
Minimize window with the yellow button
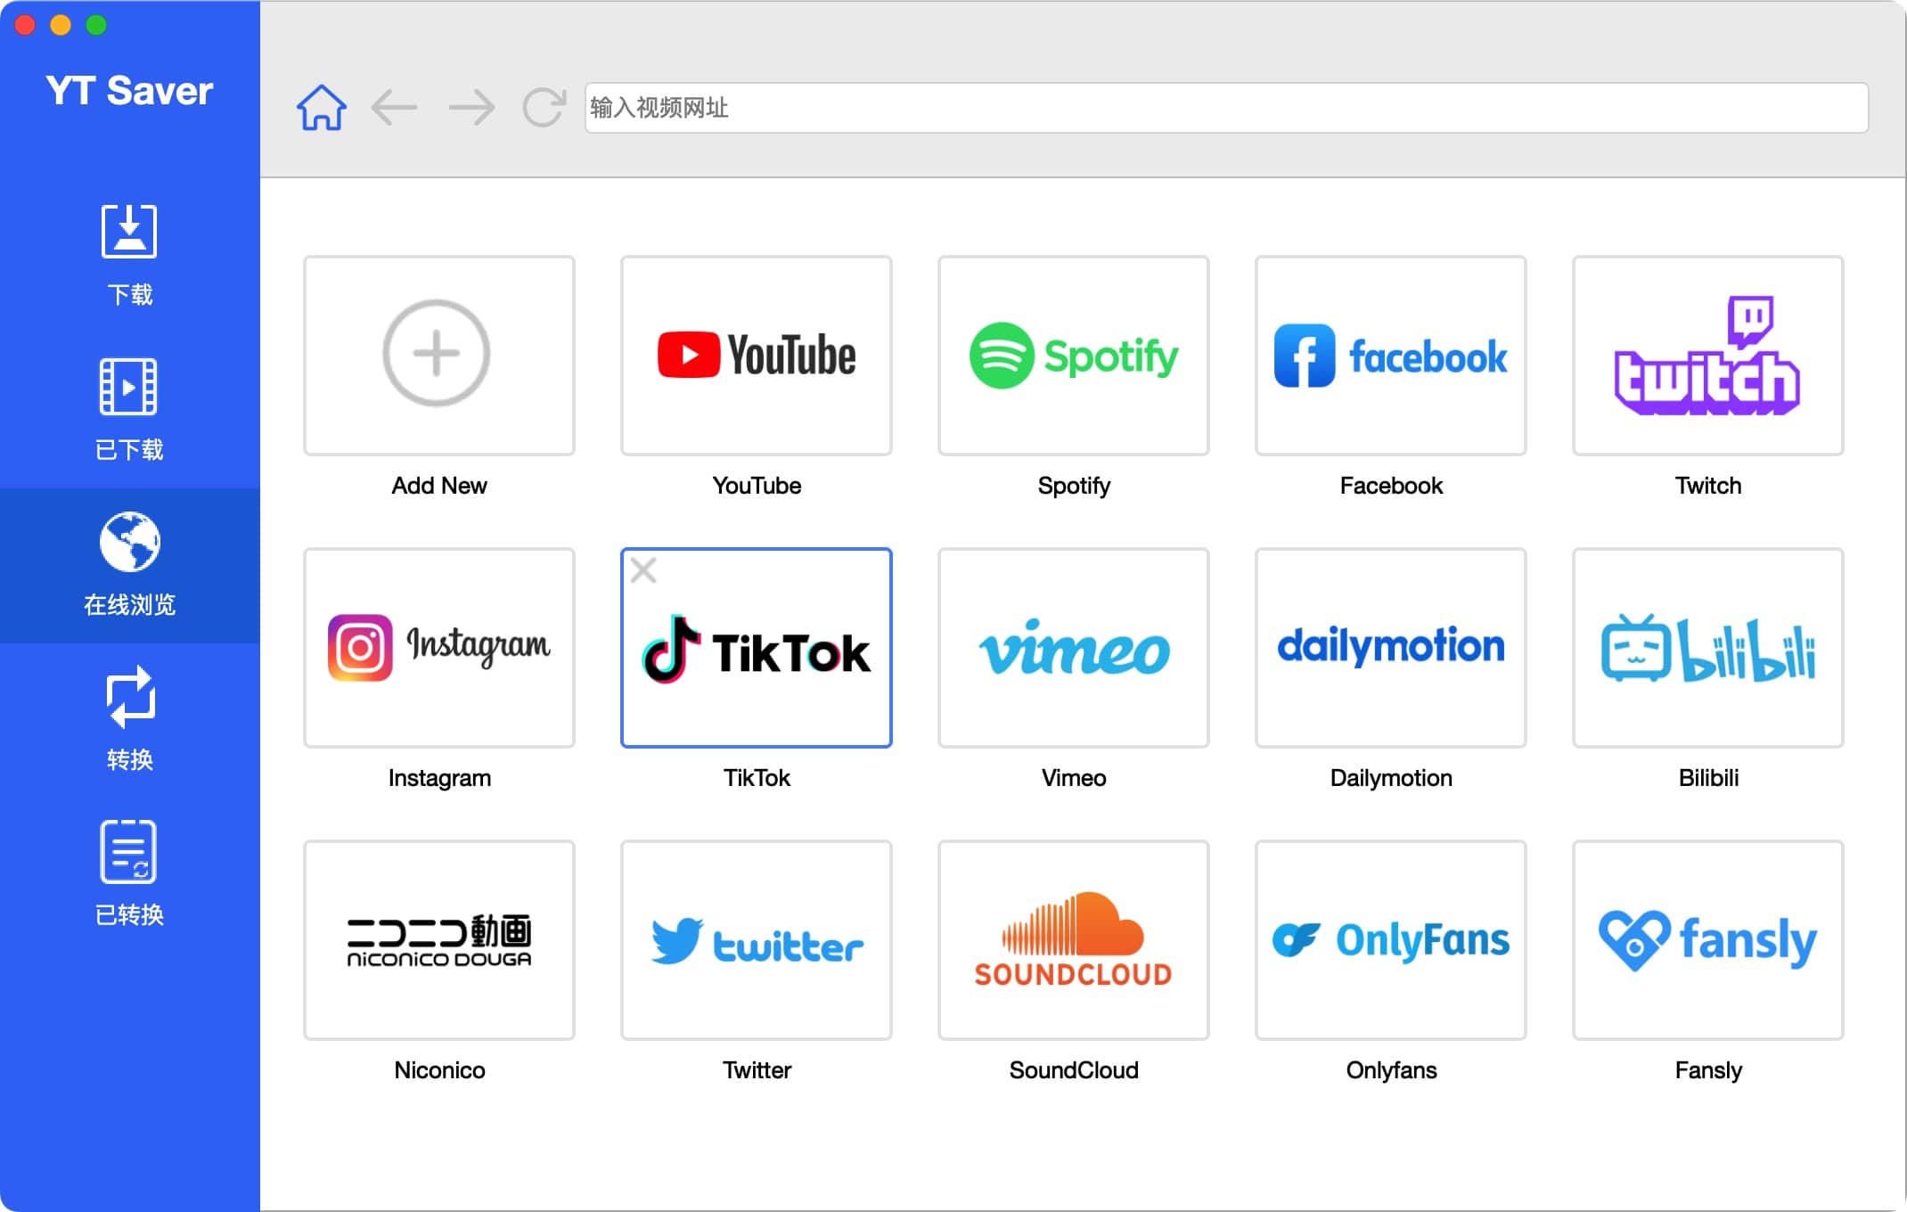coord(61,25)
